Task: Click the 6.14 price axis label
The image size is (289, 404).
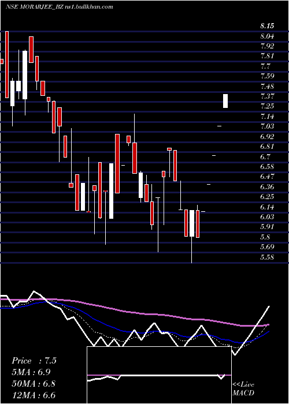Action: [267, 207]
